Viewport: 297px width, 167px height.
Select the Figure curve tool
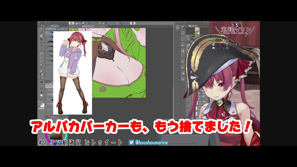[41, 85]
